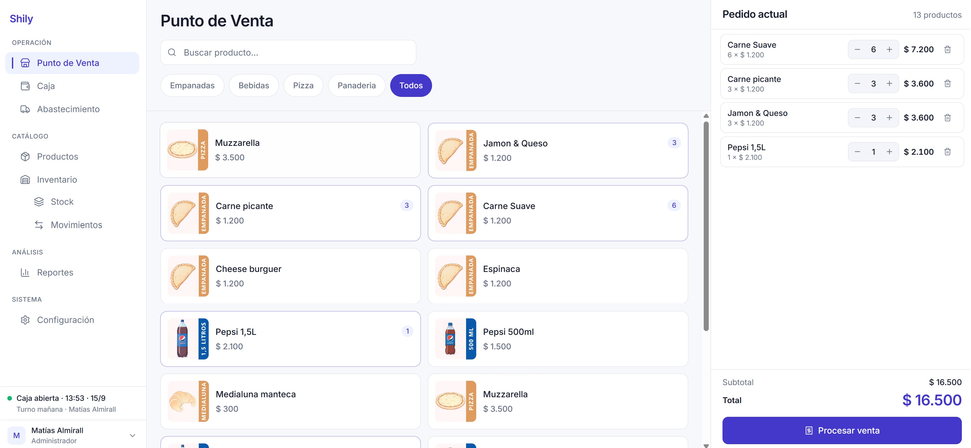
Task: Process the sale with Procesar venta
Action: [842, 430]
